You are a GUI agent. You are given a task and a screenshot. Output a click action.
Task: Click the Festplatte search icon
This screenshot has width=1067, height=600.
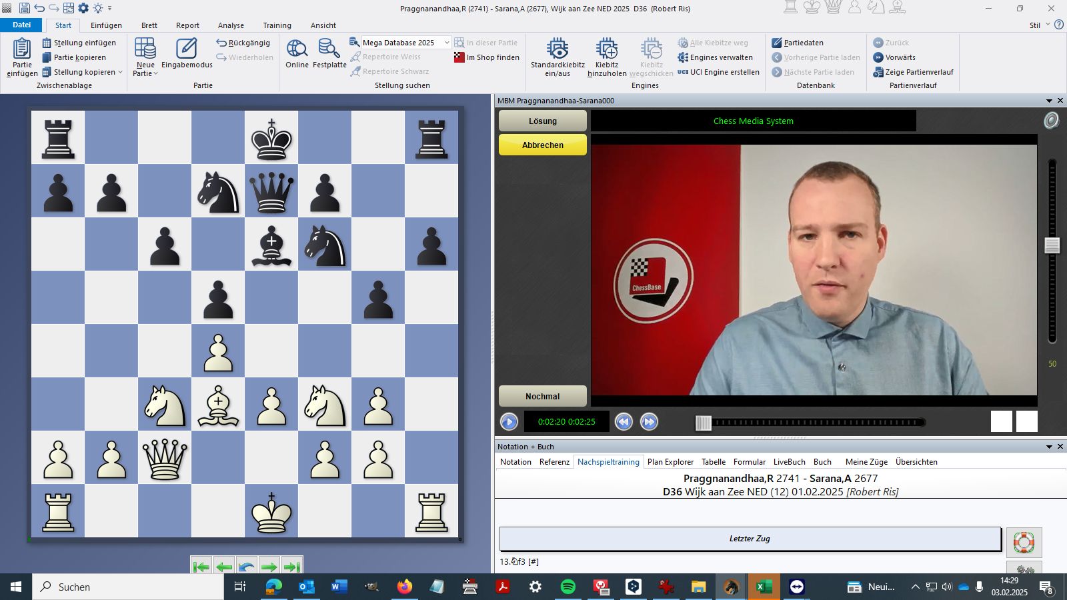(329, 49)
